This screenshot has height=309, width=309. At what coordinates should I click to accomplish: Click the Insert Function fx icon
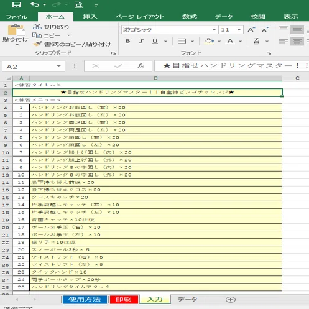141,66
